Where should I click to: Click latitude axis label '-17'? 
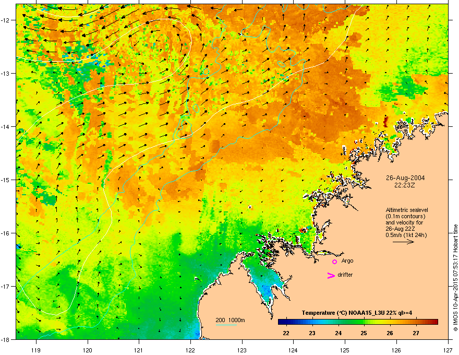(5, 286)
